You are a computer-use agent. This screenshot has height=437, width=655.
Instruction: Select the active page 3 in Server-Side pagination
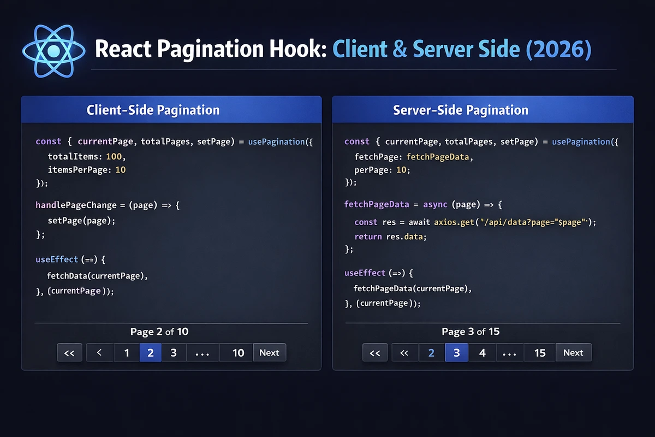tap(456, 352)
